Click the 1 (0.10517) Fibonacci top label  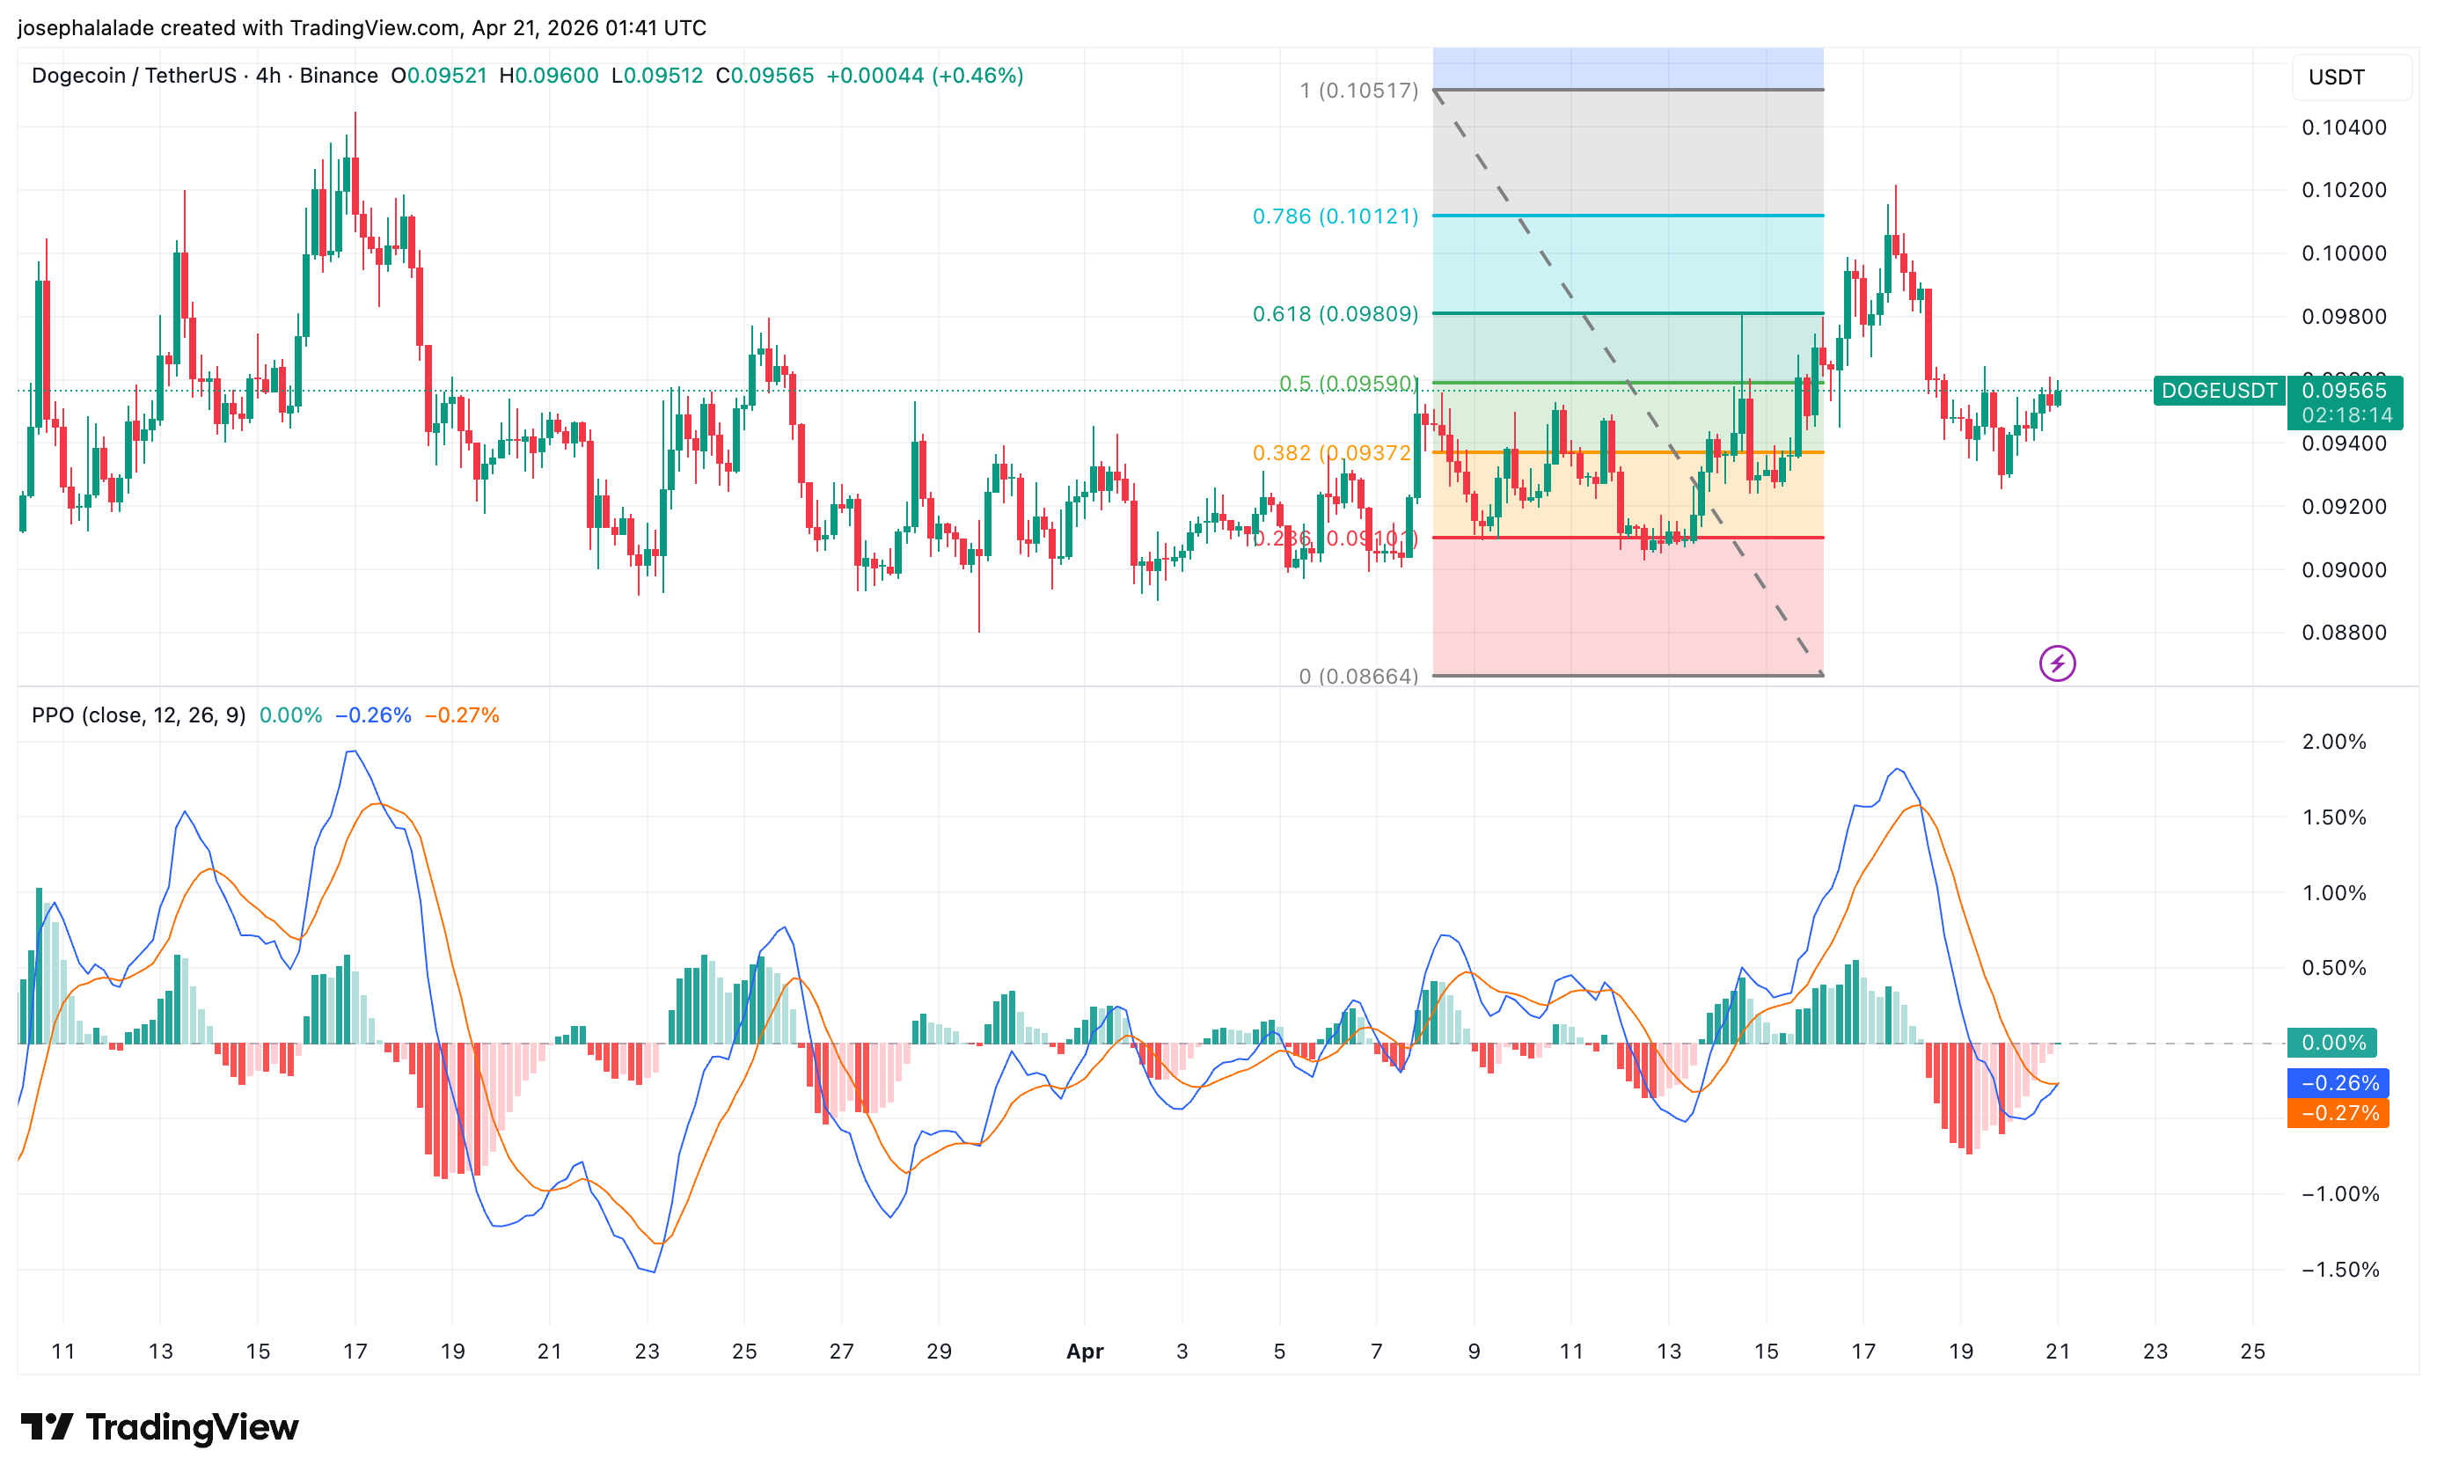pos(1358,91)
